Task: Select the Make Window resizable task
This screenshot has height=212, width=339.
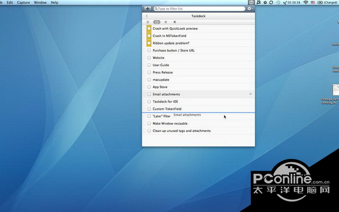Action: click(x=170, y=123)
